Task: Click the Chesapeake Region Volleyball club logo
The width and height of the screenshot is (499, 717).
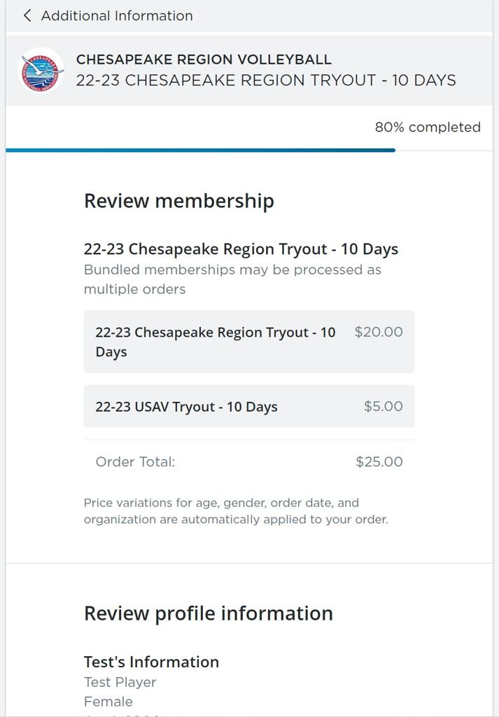Action: click(x=41, y=70)
